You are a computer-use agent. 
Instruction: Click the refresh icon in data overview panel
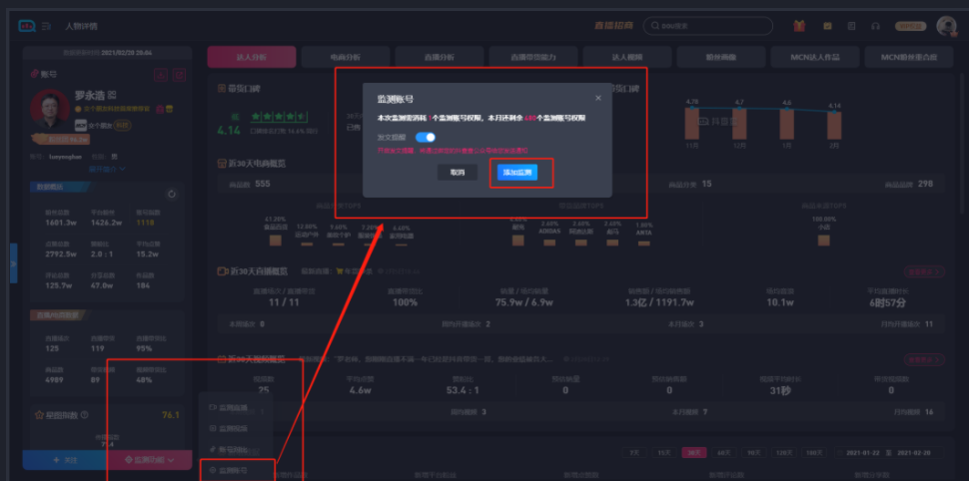(172, 194)
